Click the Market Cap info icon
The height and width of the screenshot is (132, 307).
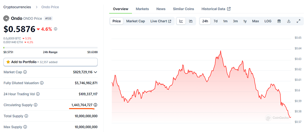25,72
